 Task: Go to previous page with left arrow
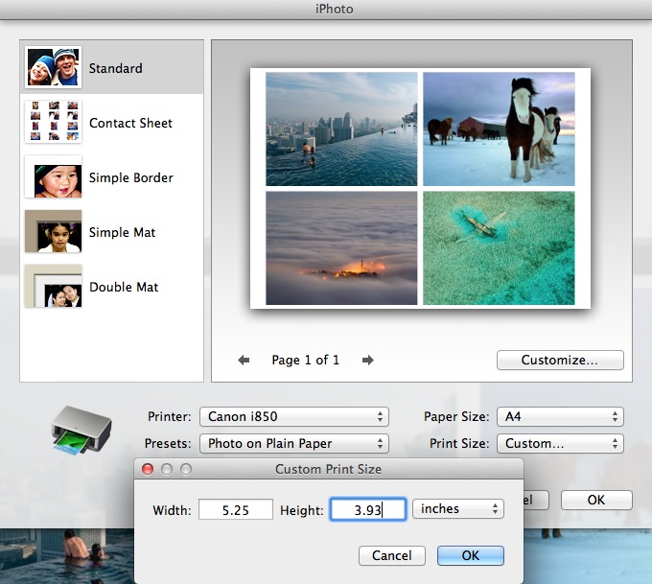244,360
